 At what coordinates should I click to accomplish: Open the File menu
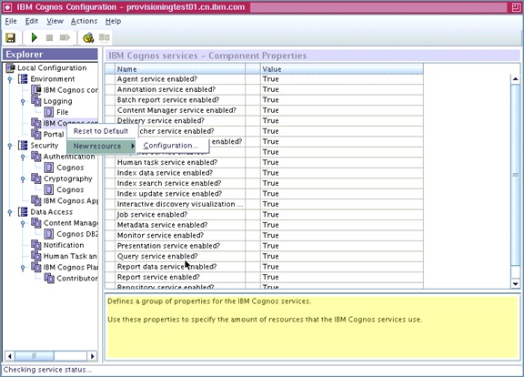click(x=11, y=21)
